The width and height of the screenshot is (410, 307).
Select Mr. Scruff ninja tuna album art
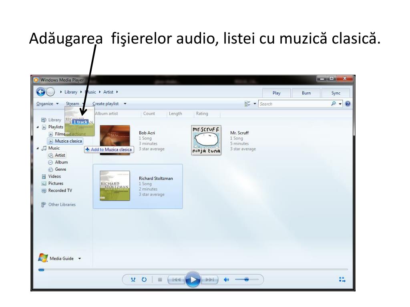click(206, 140)
